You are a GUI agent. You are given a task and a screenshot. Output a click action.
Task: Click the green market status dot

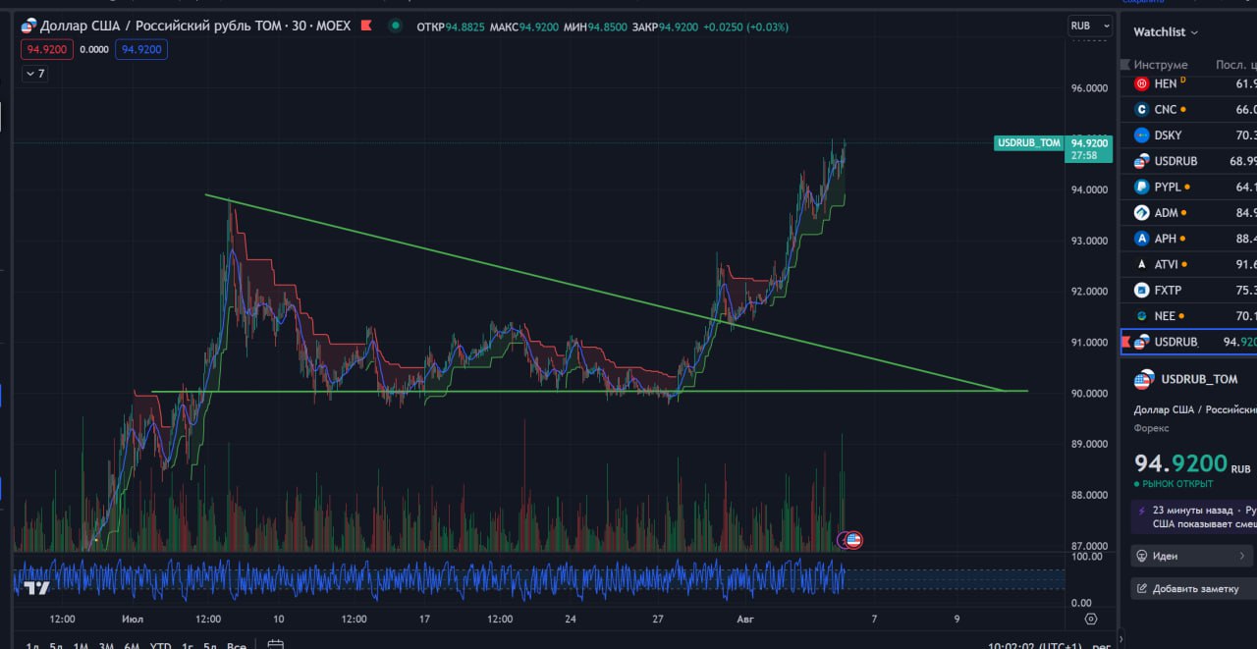396,26
